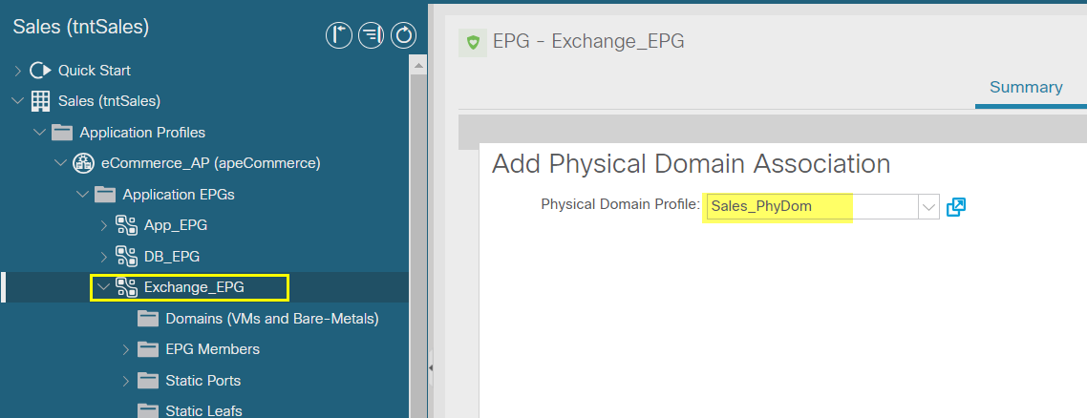Click the Sales tenant building icon
The image size is (1087, 418).
[41, 101]
